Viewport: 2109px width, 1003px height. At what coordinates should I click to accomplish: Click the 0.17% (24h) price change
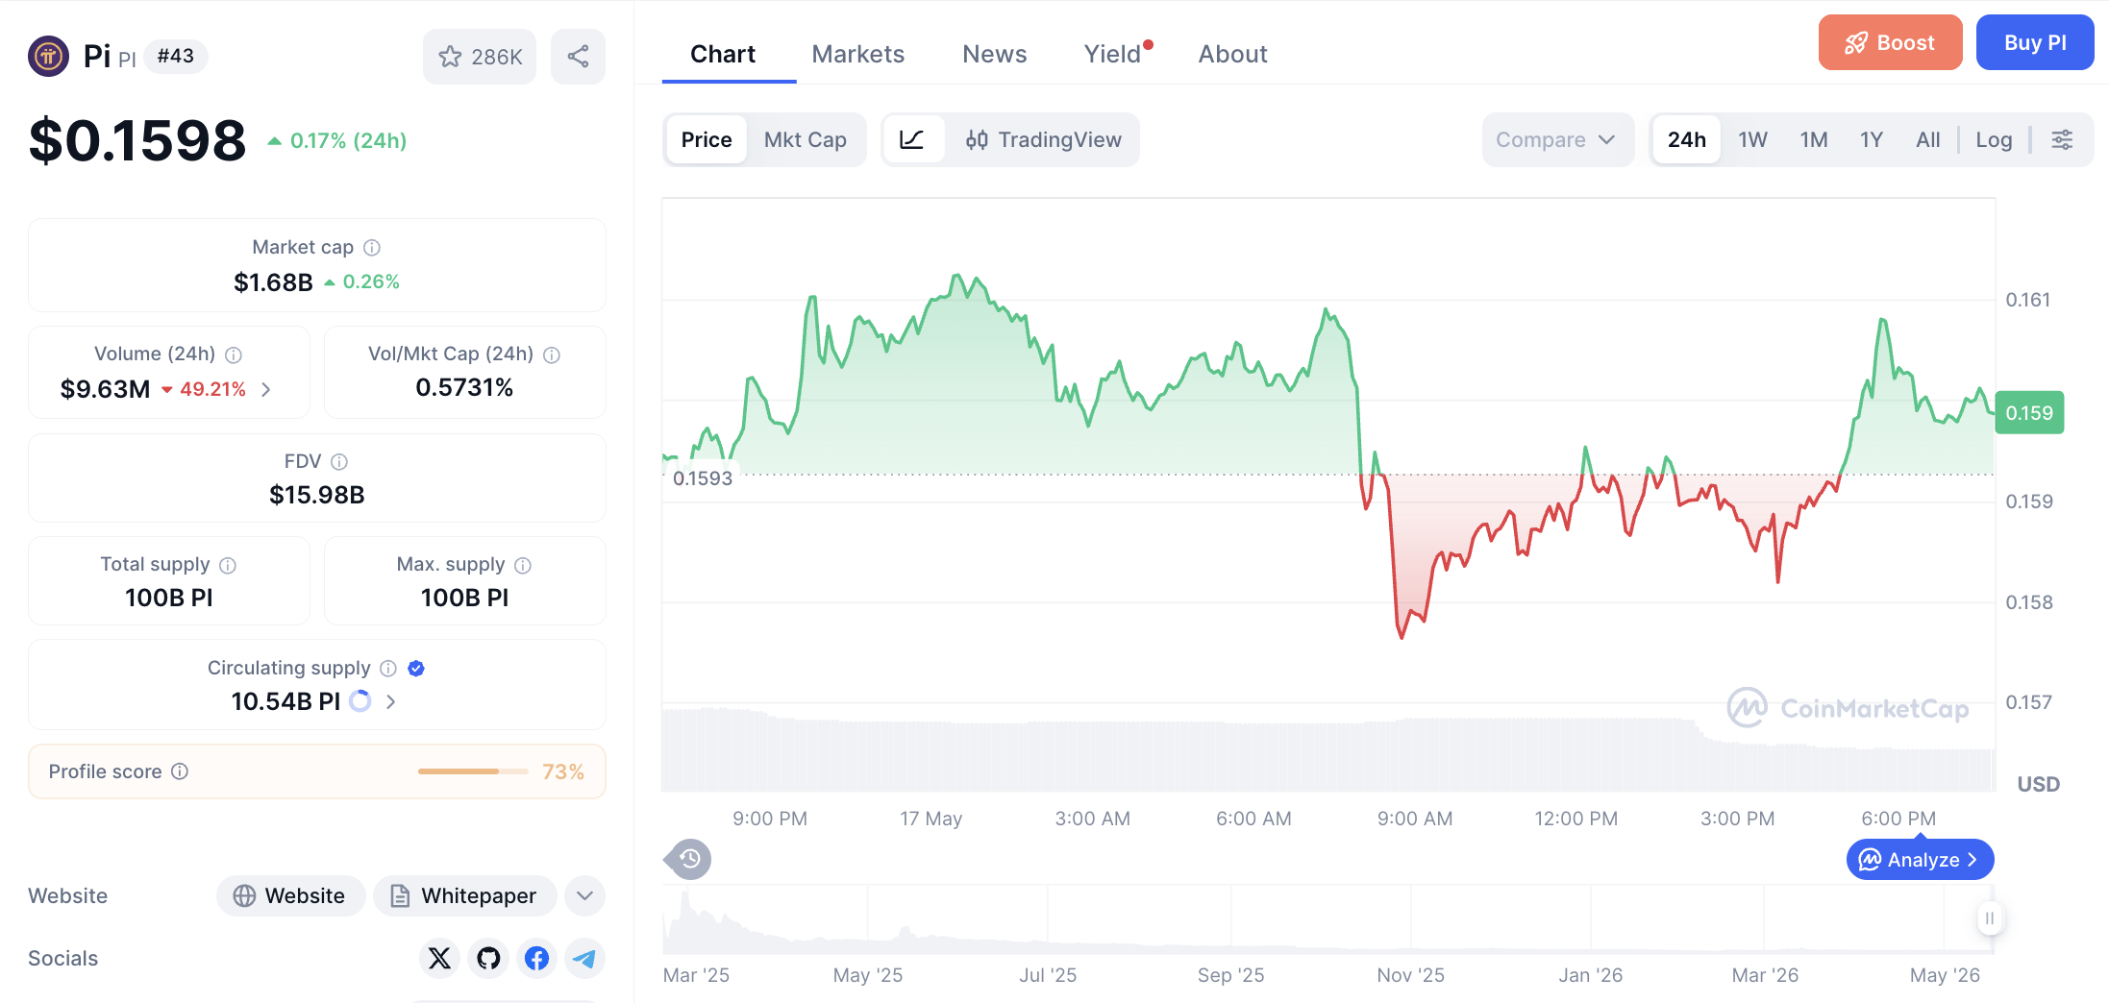337,141
